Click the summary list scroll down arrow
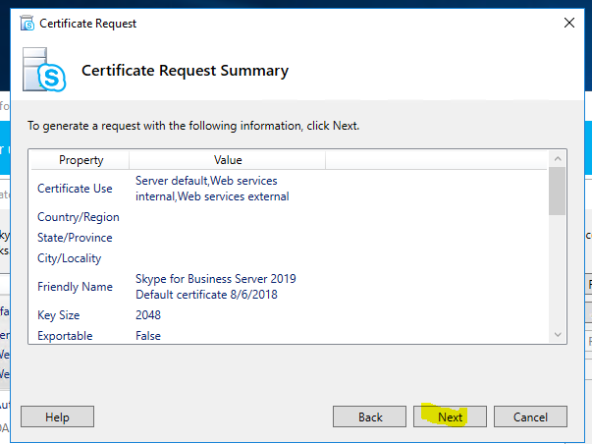The width and height of the screenshot is (592, 444). click(558, 334)
